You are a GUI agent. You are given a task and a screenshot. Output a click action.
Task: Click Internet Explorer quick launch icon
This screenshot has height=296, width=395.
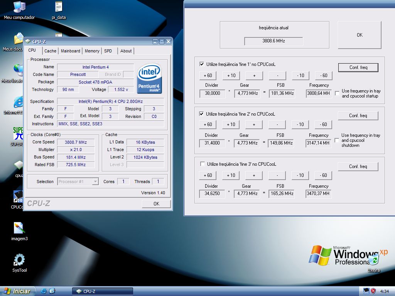tap(43, 291)
